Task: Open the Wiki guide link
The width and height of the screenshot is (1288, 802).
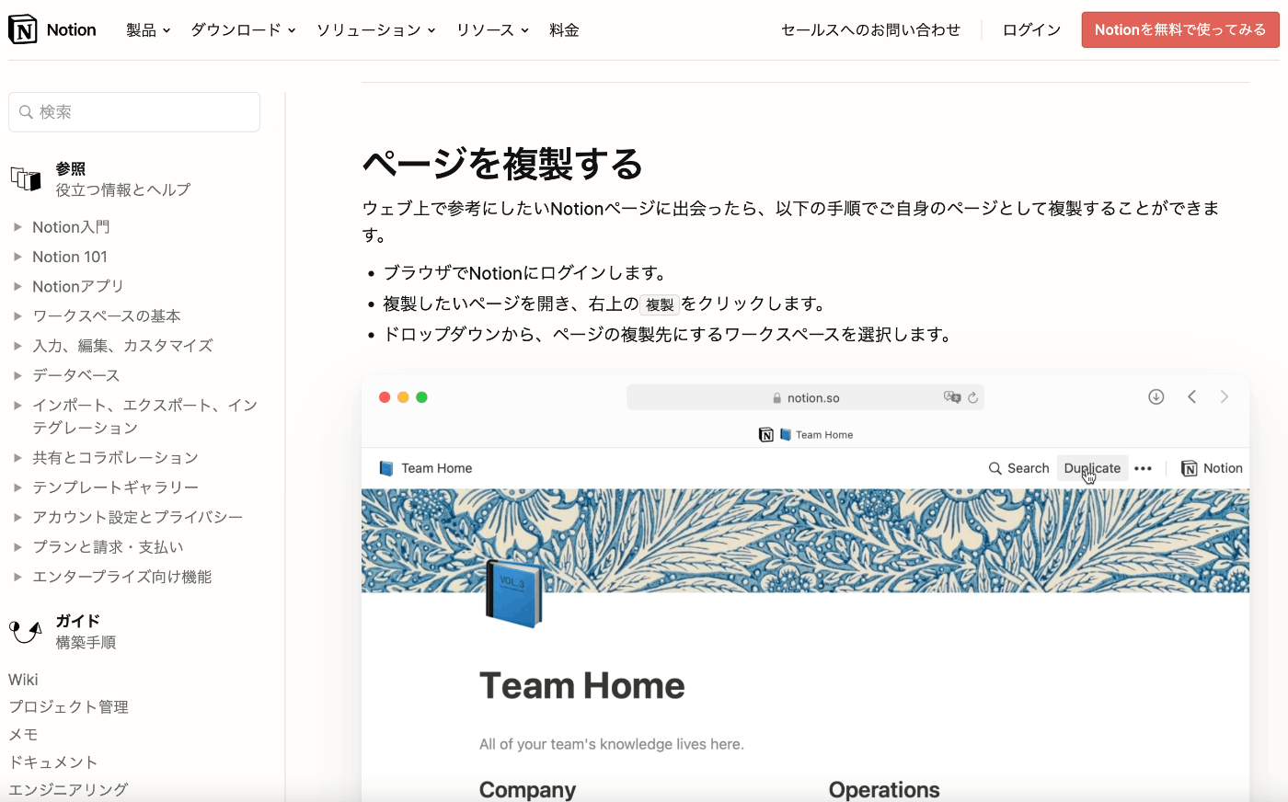Action: [x=23, y=680]
